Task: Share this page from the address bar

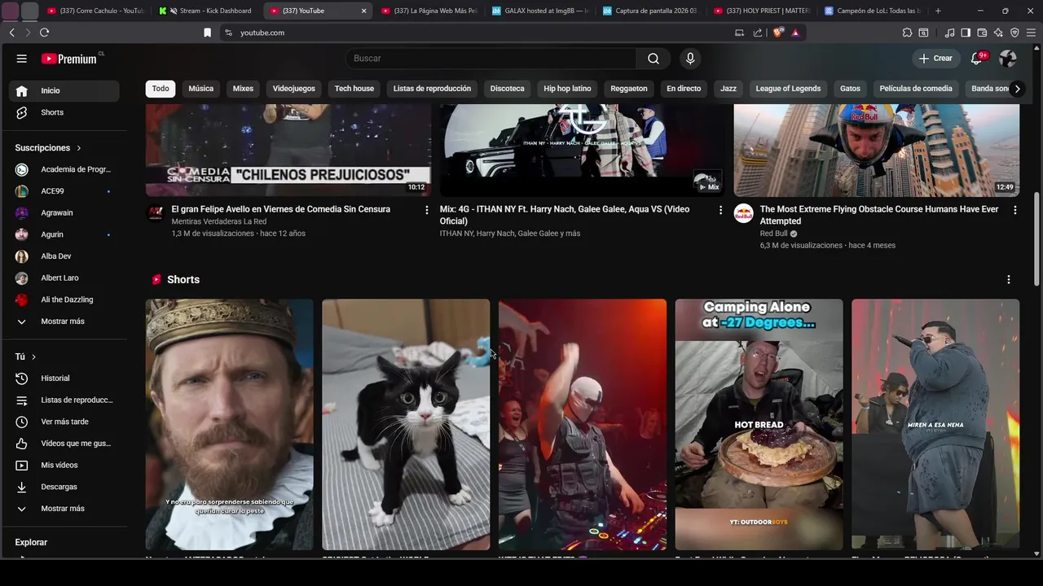Action: tap(758, 33)
